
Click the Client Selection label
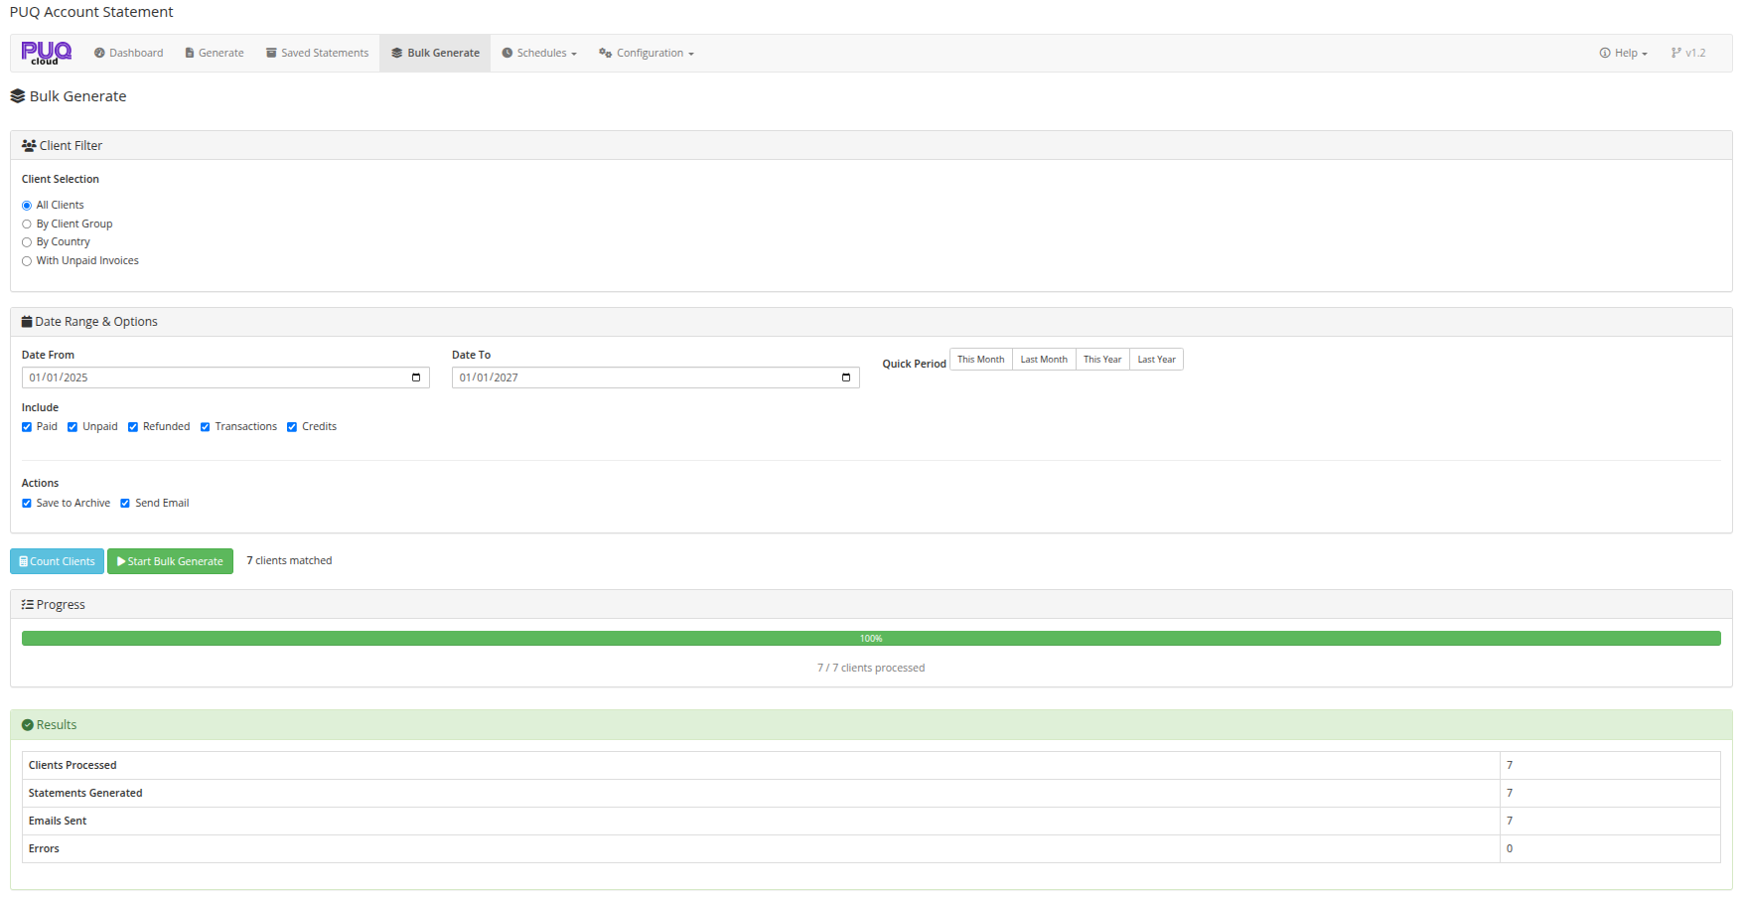click(61, 180)
